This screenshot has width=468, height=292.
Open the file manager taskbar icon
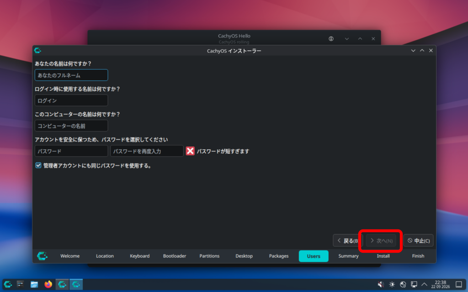tap(34, 284)
